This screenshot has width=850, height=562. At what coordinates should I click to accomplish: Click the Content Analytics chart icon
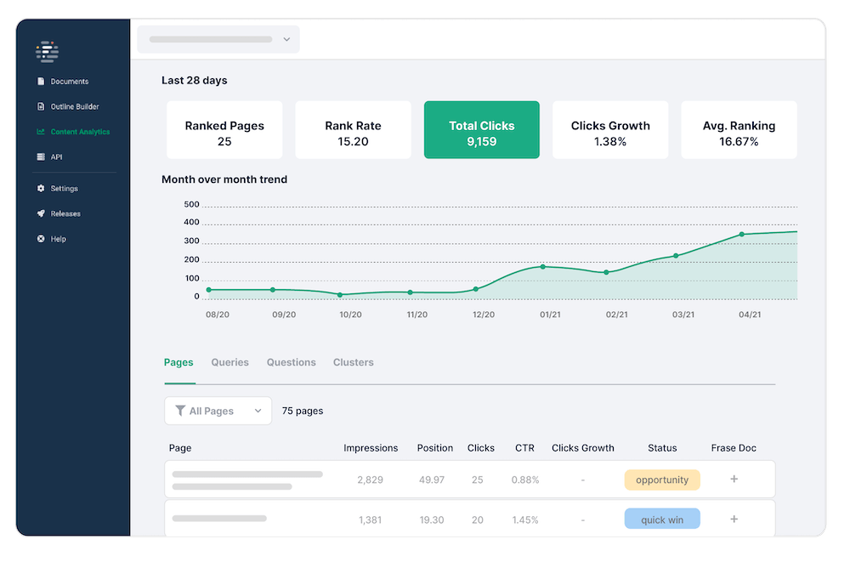click(x=41, y=132)
